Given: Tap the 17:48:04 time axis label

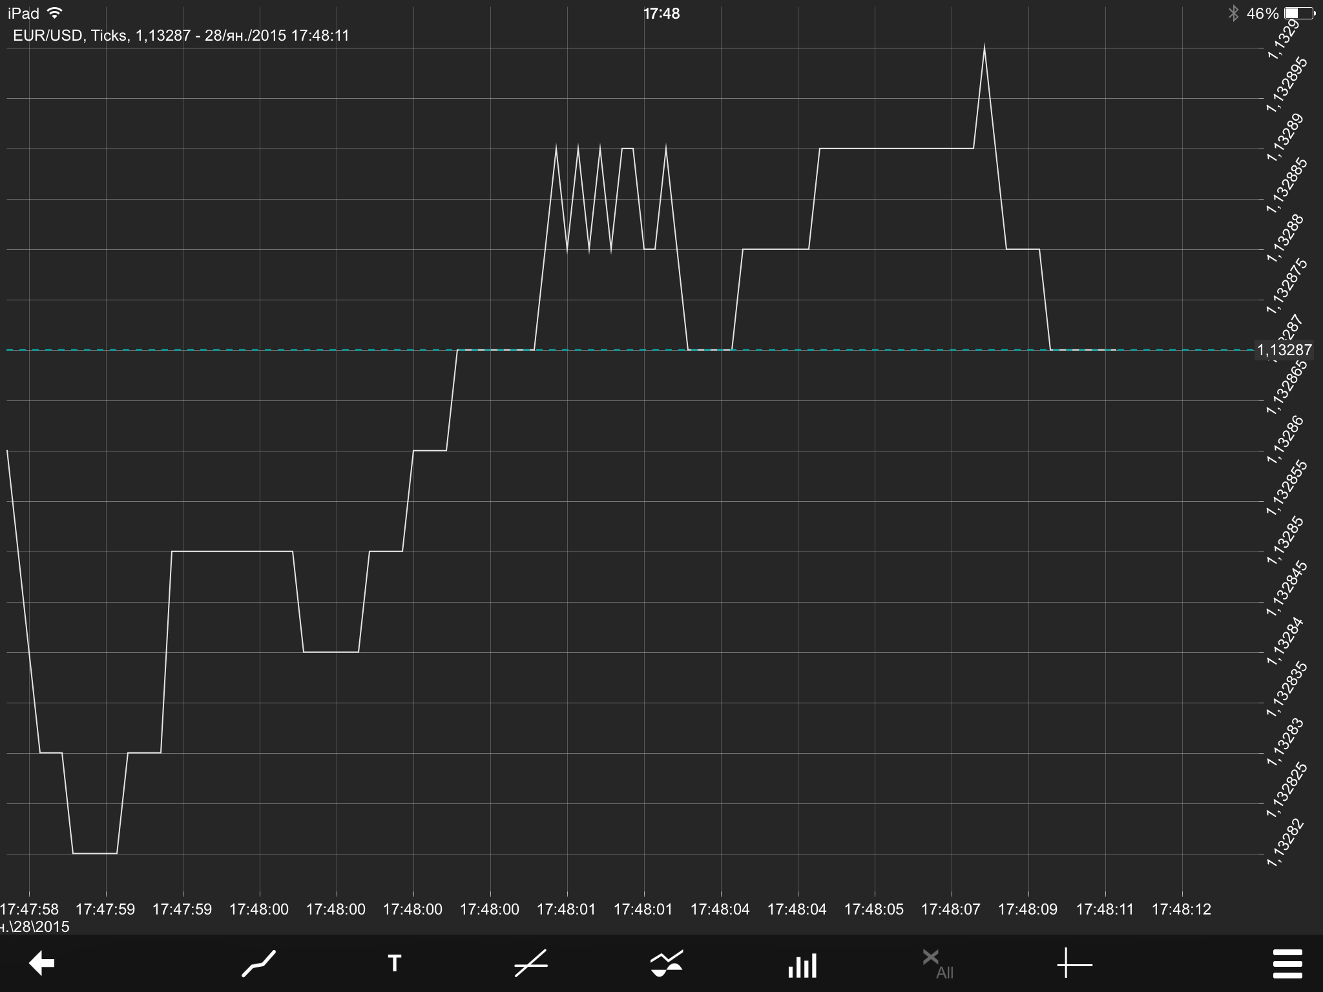Looking at the screenshot, I should [720, 909].
